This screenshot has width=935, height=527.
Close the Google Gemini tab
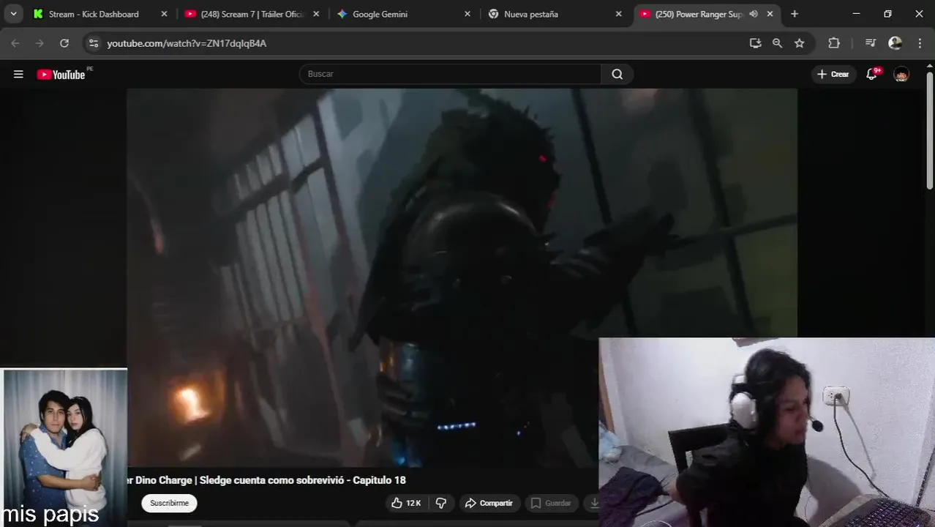[467, 14]
